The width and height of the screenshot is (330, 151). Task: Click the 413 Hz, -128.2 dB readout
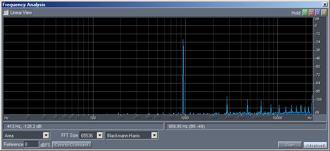pyautogui.click(x=84, y=127)
